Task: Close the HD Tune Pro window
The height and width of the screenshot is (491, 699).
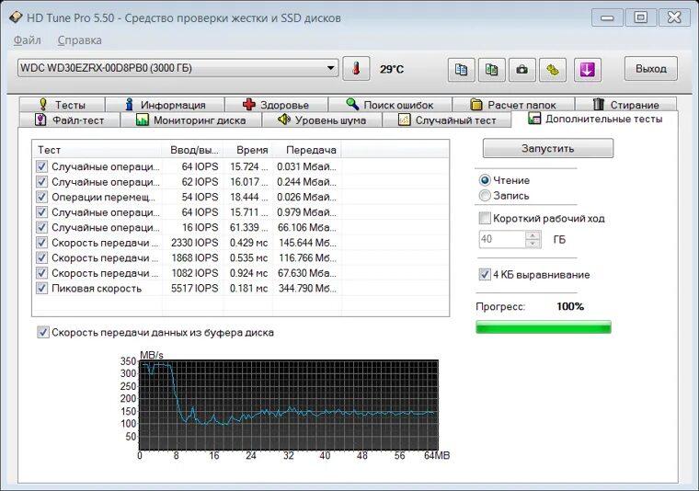Action: (674, 17)
